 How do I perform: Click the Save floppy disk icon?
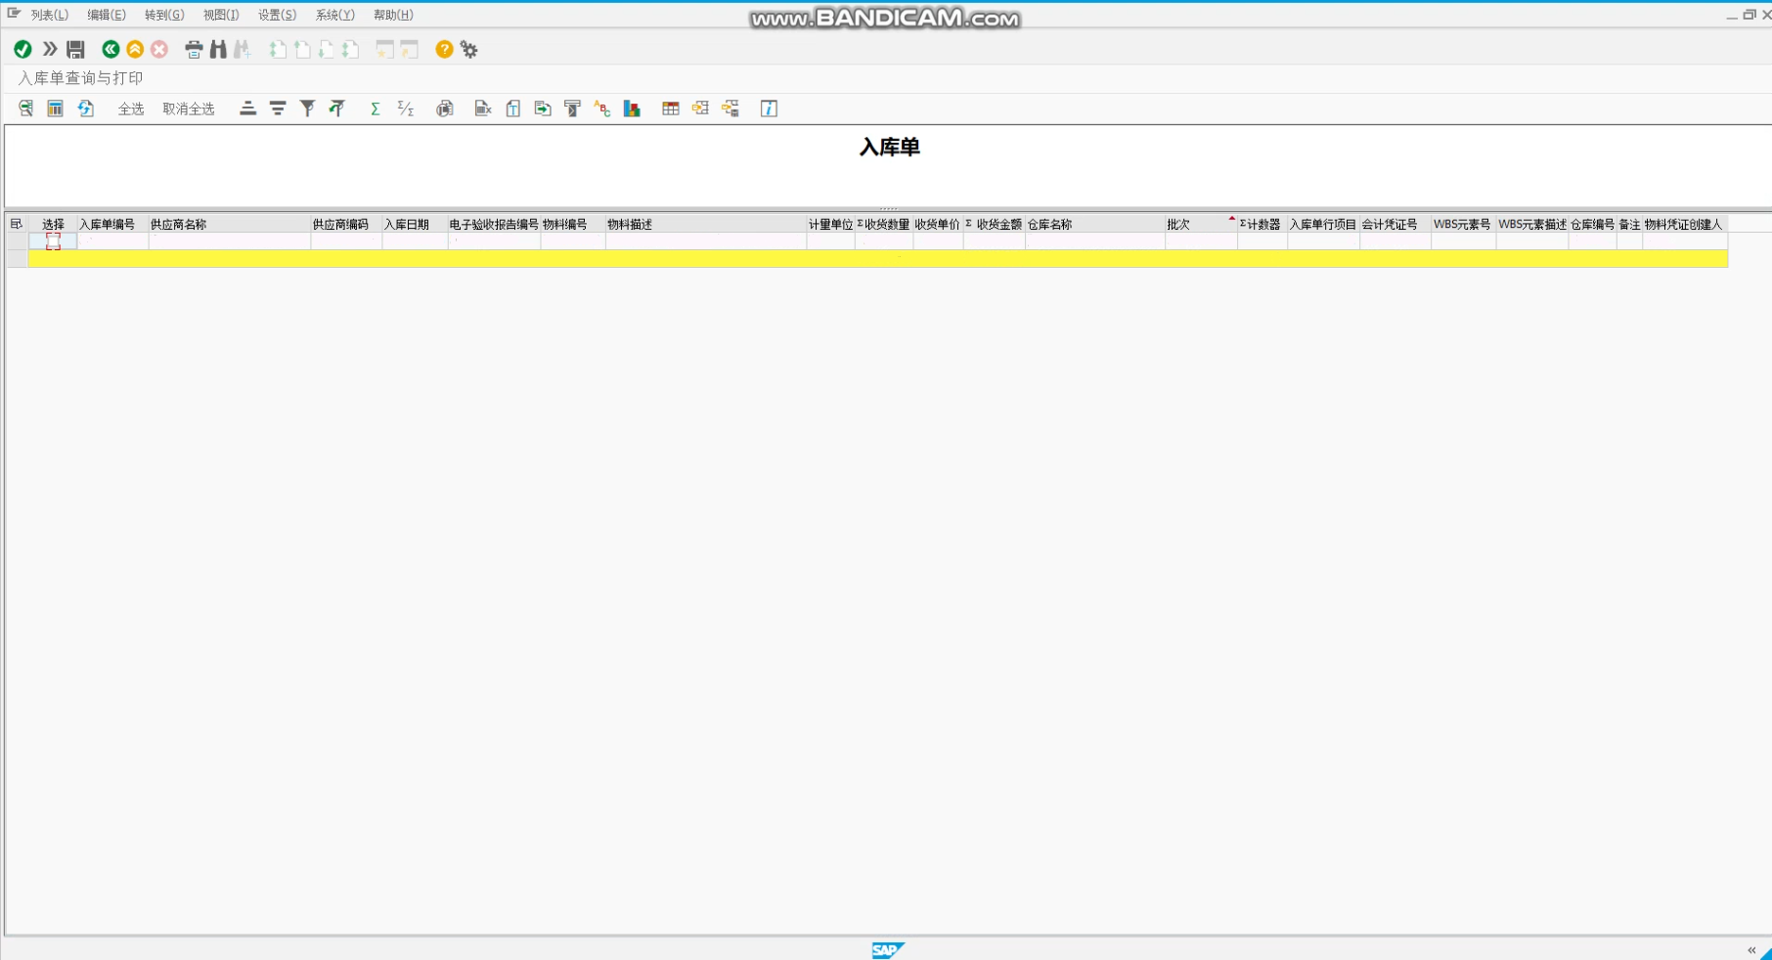[75, 50]
